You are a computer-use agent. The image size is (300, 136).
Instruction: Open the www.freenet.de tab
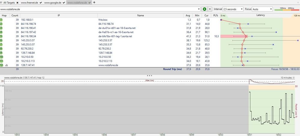[x=30, y=3]
